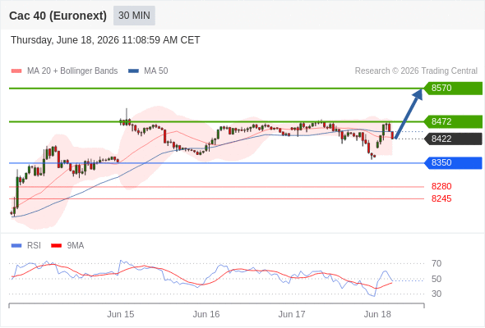Click the red 8280 support level label
Screen dimensions: 485x328
pyautogui.click(x=441, y=186)
